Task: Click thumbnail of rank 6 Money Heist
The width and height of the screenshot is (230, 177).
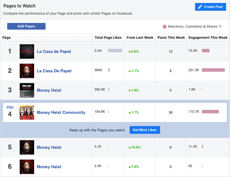Action: tap(27, 167)
